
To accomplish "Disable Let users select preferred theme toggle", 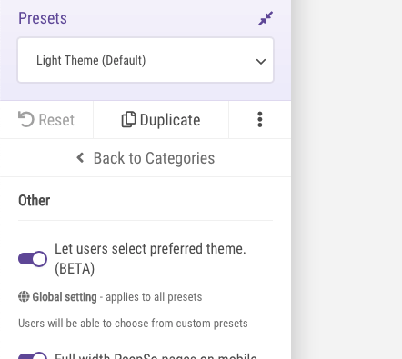I will pyautogui.click(x=33, y=259).
